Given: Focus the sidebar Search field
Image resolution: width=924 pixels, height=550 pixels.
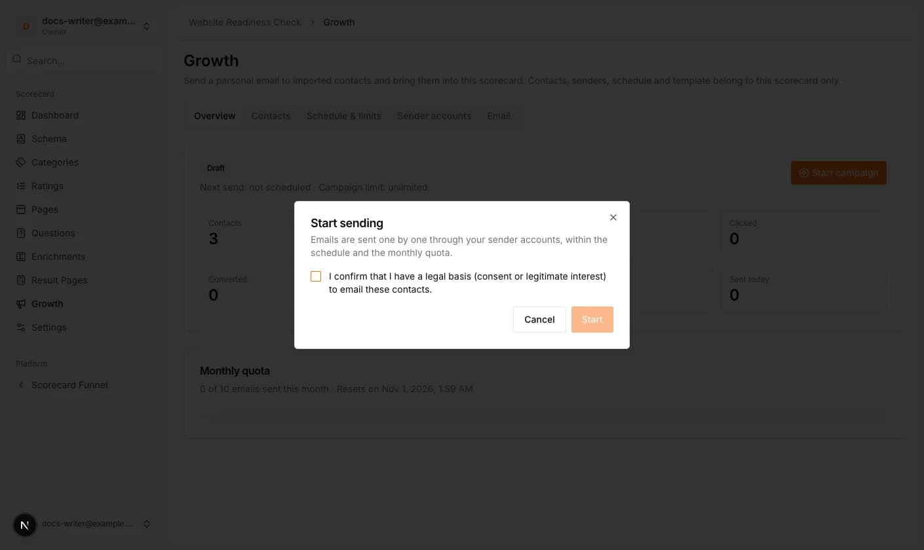Looking at the screenshot, I should 85,60.
